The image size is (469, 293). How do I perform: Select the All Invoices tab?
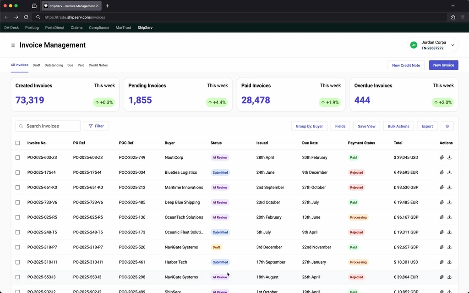click(19, 65)
